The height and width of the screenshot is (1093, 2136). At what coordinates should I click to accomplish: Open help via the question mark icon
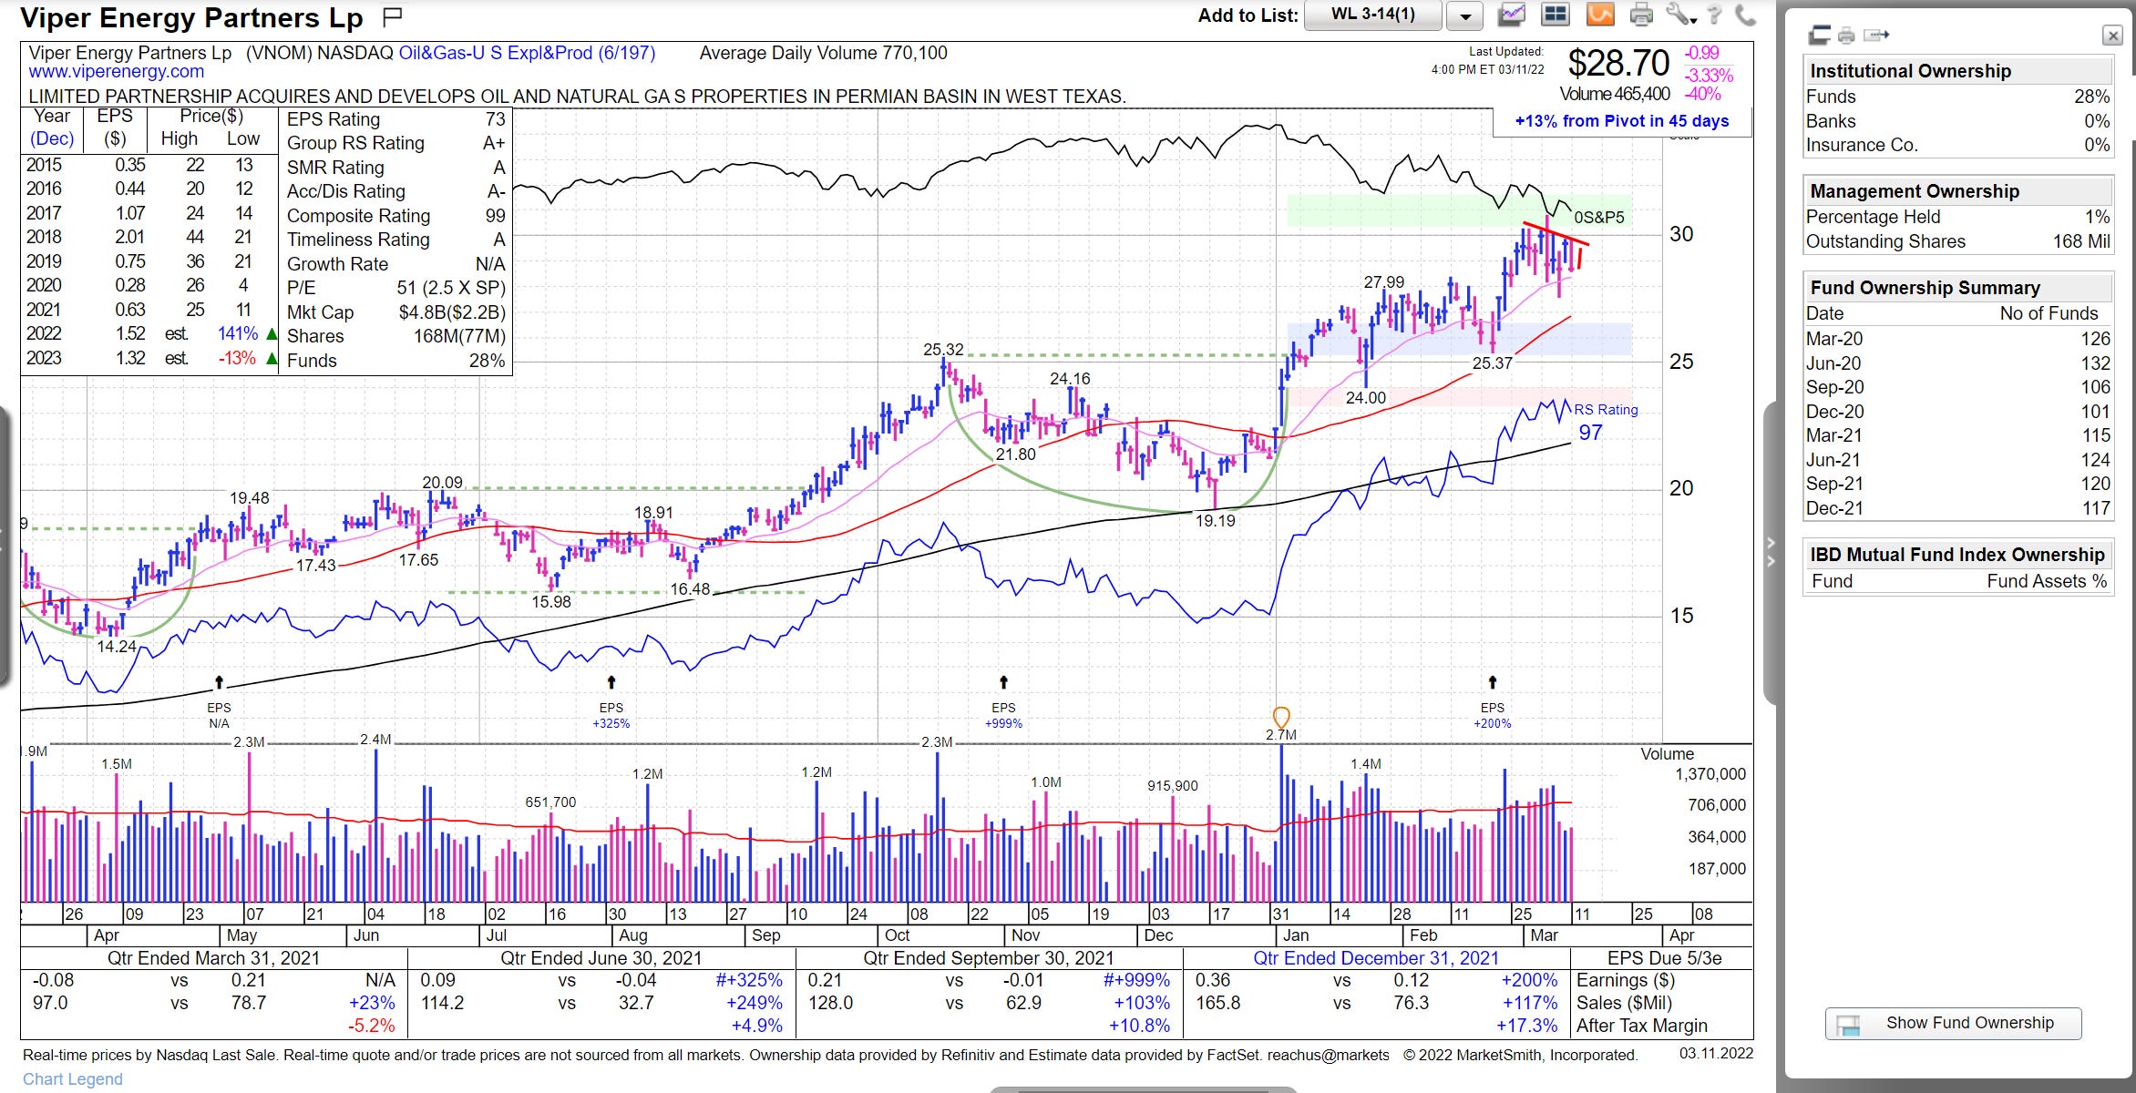(1714, 15)
